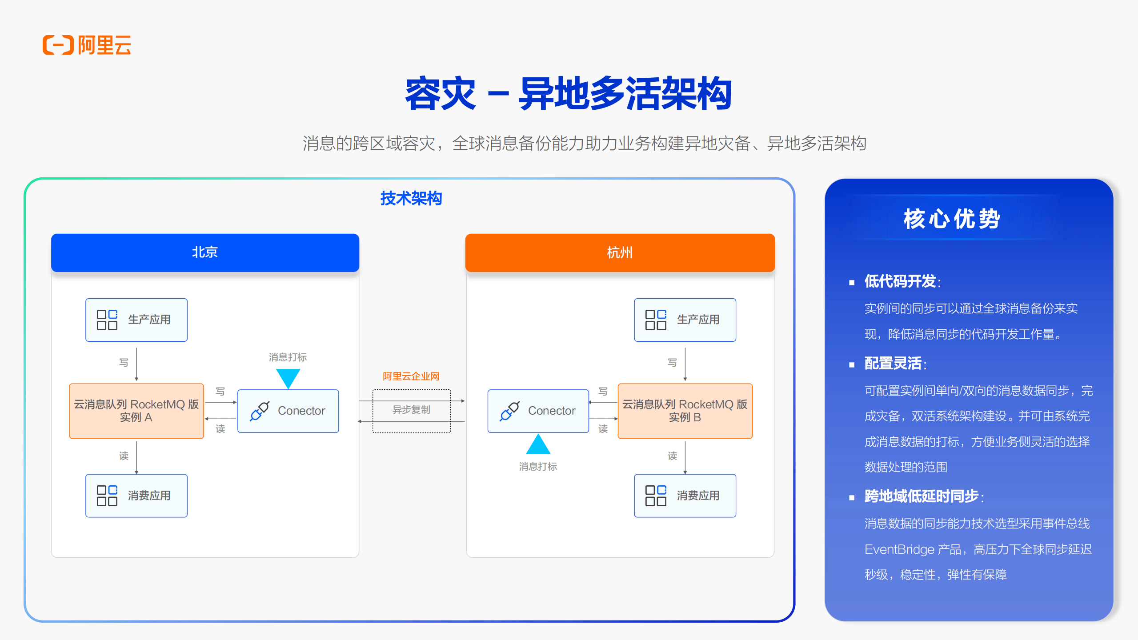
Task: Click 消息打标 label below Hangzhou Conector
Action: click(538, 467)
